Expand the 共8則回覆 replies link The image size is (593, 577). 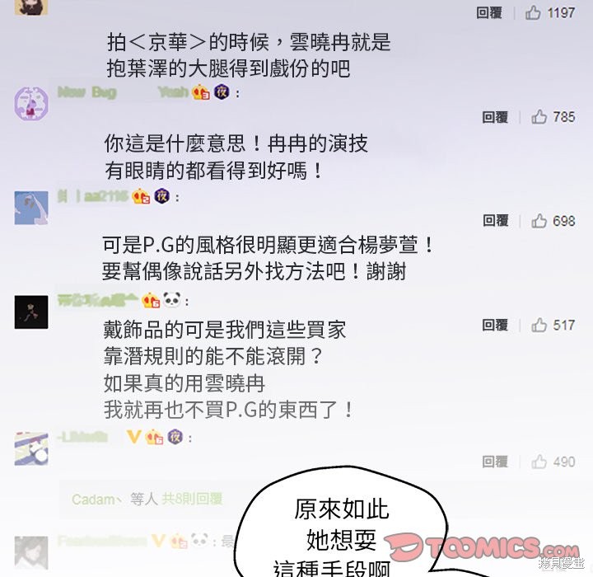192,499
